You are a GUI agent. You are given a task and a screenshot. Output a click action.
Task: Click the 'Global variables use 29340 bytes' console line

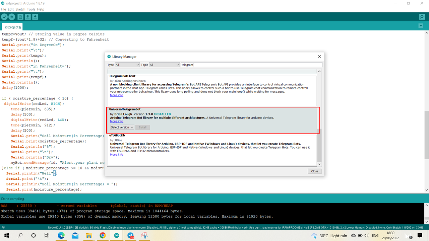[x=137, y=217]
